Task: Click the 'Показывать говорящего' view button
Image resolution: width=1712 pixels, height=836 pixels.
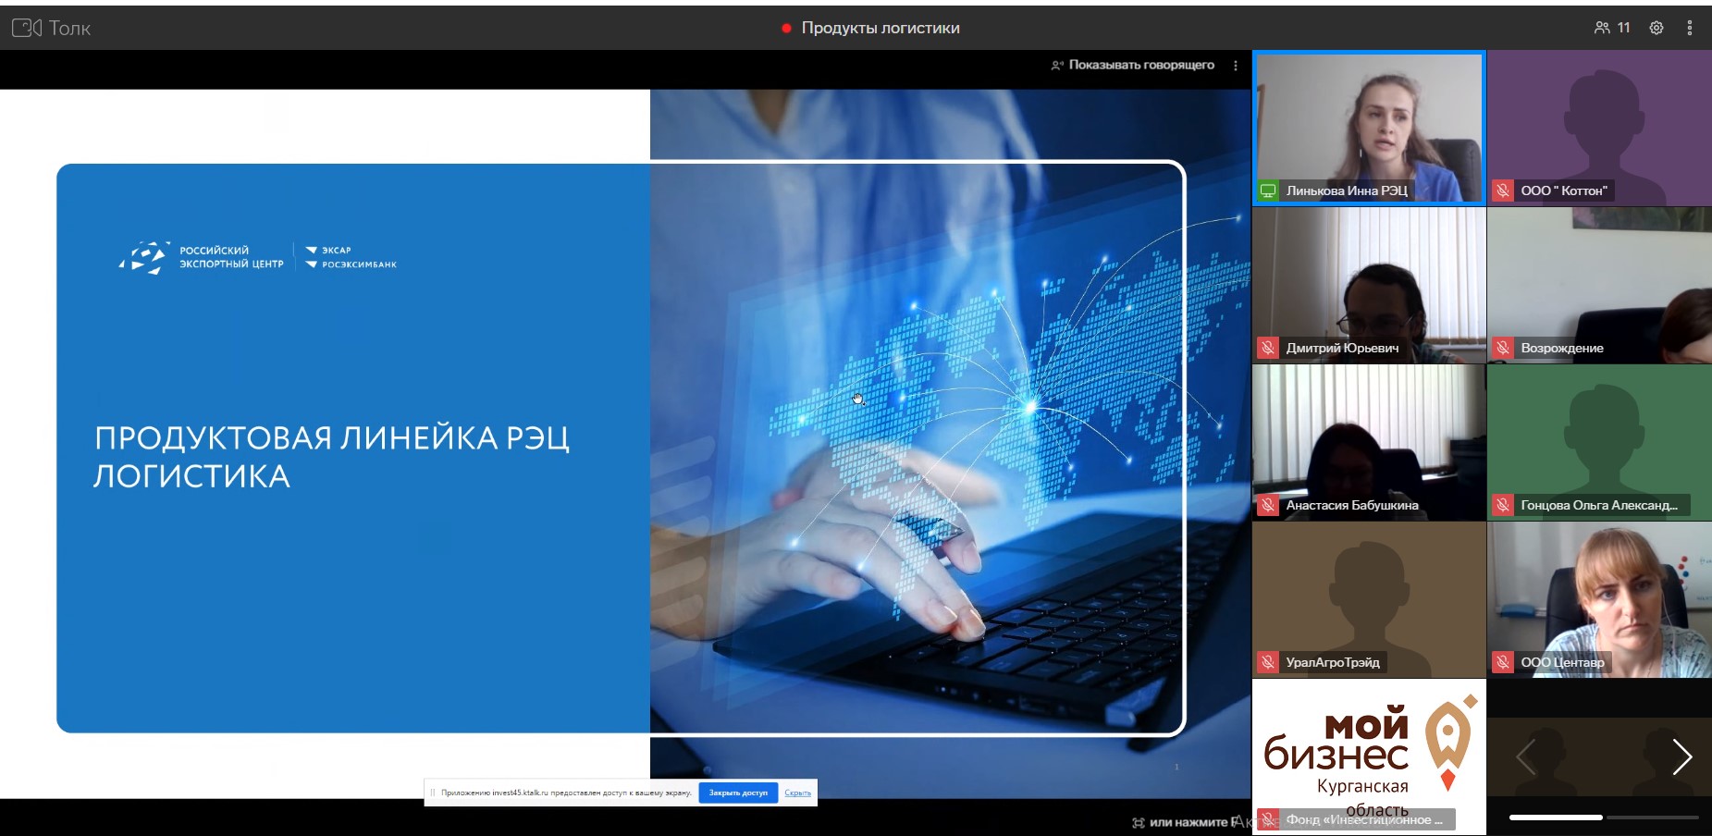Action: coord(1133,65)
